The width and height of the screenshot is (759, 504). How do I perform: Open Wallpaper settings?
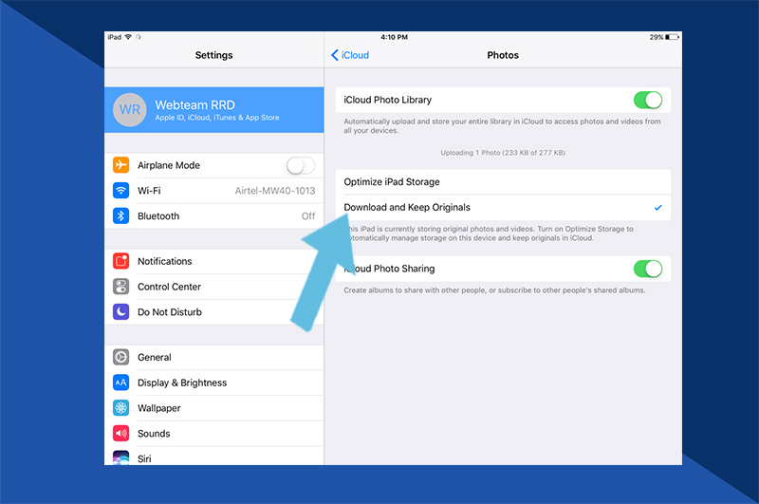[214, 408]
